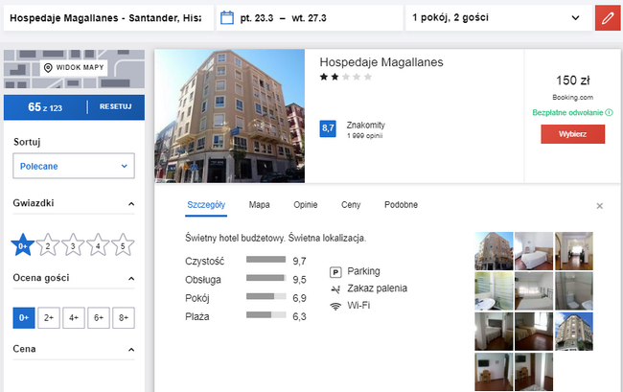623x392 pixels.
Task: Click the Plaża rating bar
Action: pyautogui.click(x=265, y=315)
